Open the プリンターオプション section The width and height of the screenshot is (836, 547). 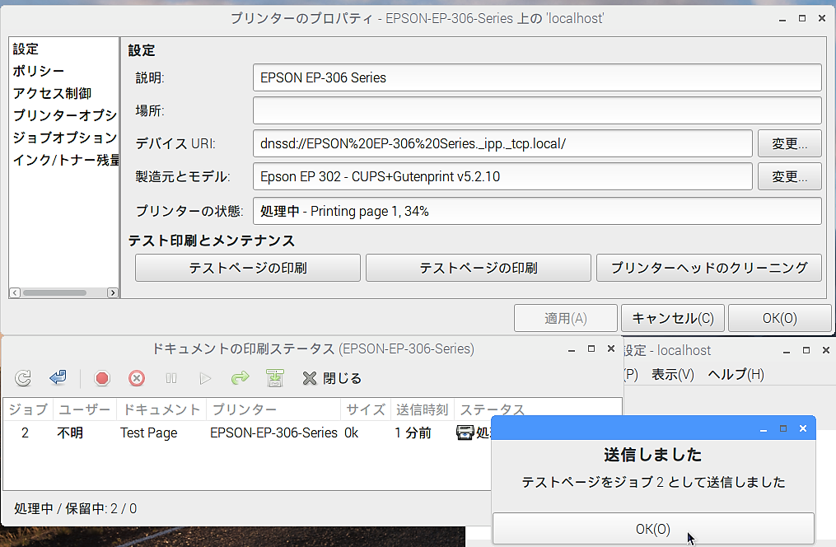tap(64, 115)
